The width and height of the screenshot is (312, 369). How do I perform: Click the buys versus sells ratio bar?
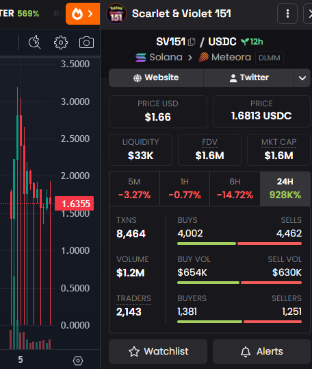pyautogui.click(x=239, y=243)
